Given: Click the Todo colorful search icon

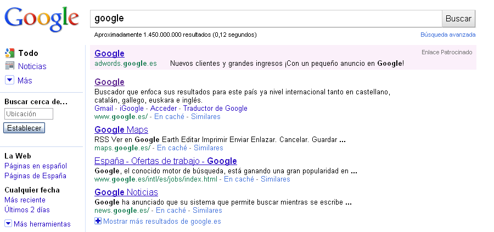Looking at the screenshot, I should (x=10, y=53).
